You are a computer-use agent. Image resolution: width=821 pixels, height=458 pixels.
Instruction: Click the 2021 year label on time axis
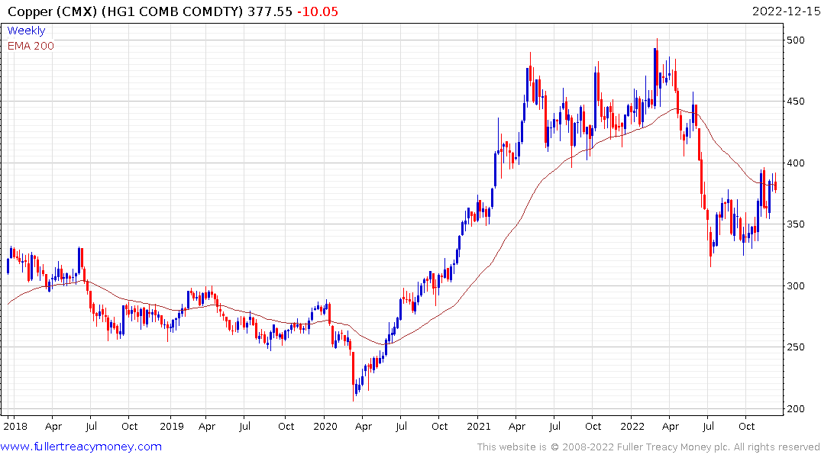479,426
